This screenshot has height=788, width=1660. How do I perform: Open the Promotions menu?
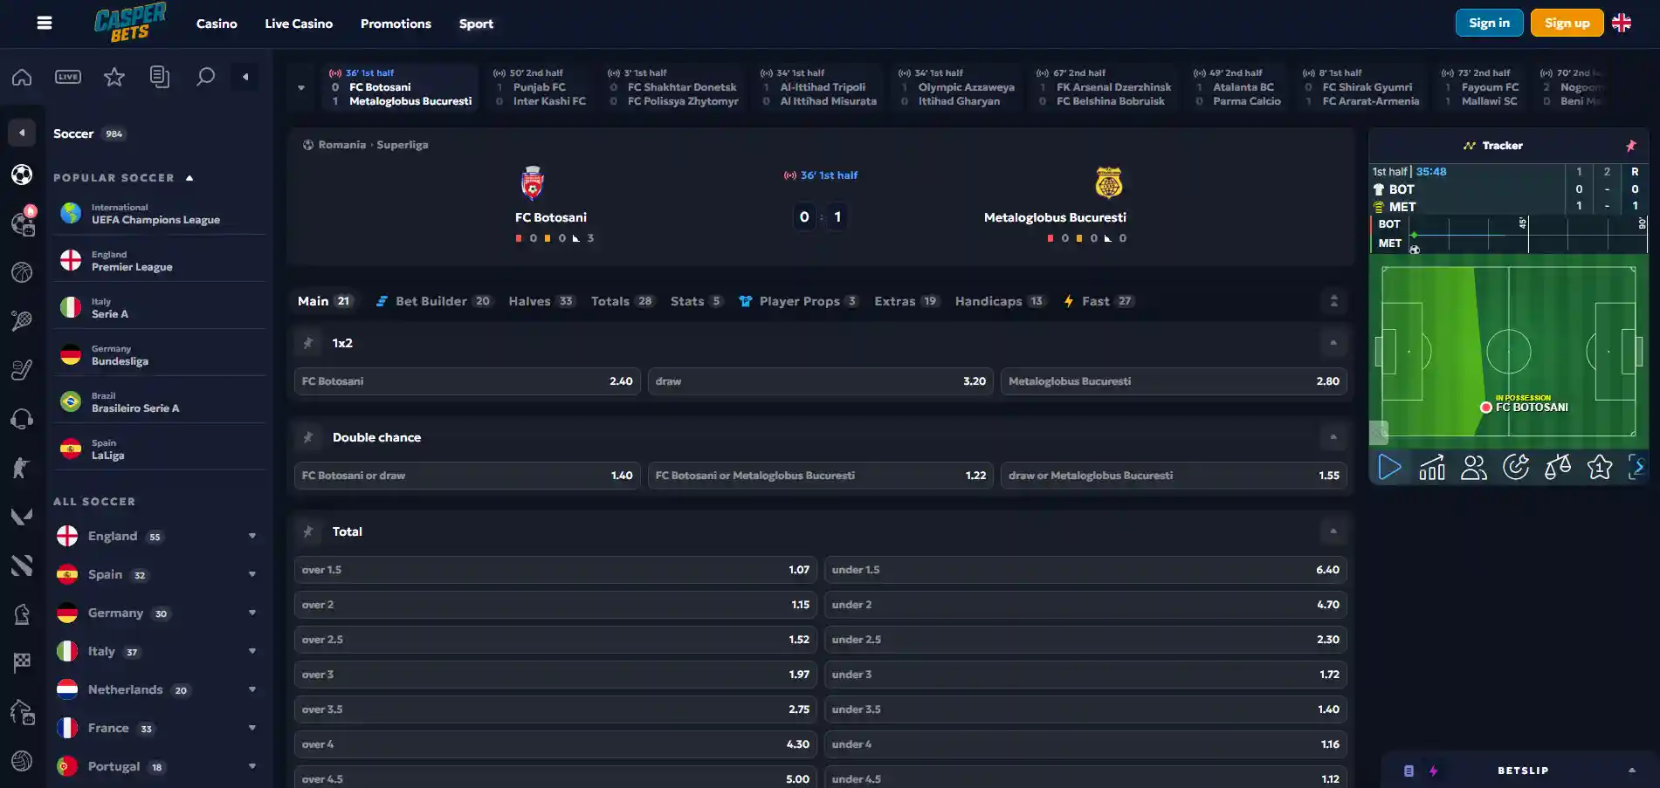[x=396, y=24]
